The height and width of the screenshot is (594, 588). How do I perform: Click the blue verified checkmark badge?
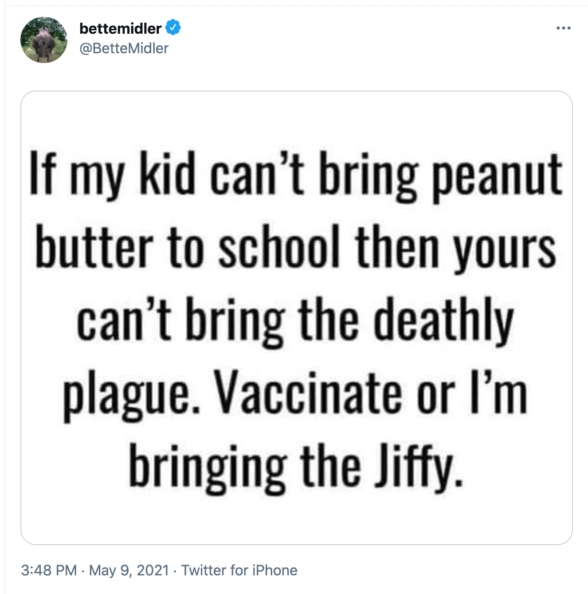coord(173,28)
